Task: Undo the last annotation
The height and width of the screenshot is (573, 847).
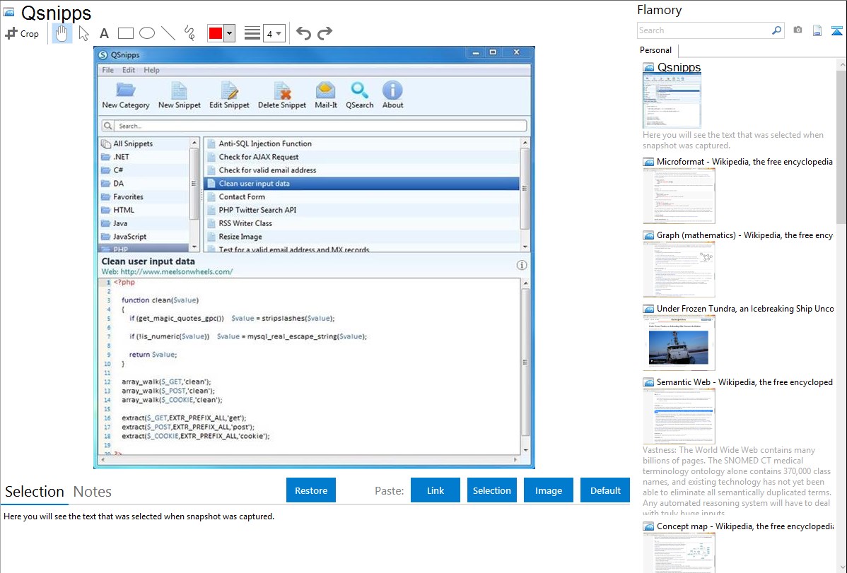Action: coord(303,33)
